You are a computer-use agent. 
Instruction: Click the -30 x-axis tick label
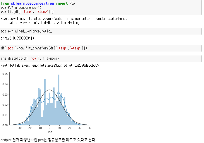(19, 128)
